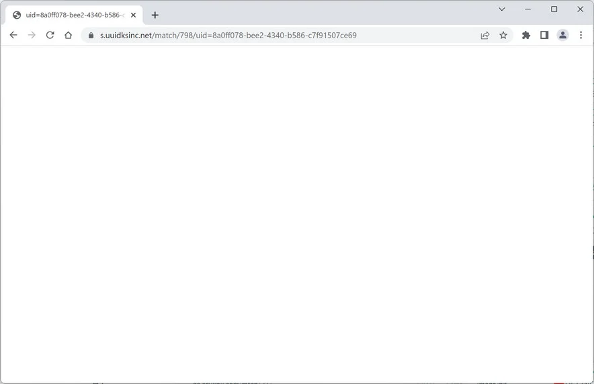Viewport: 594px width, 384px height.
Task: Open the profile avatar menu
Action: (562, 35)
